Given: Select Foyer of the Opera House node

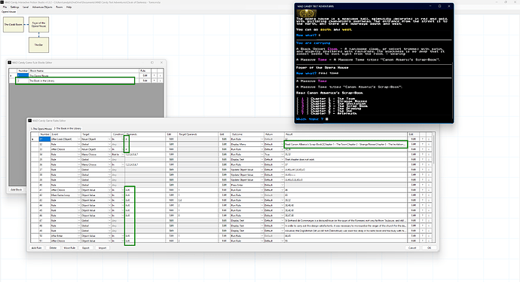Looking at the screenshot, I should tap(38, 25).
